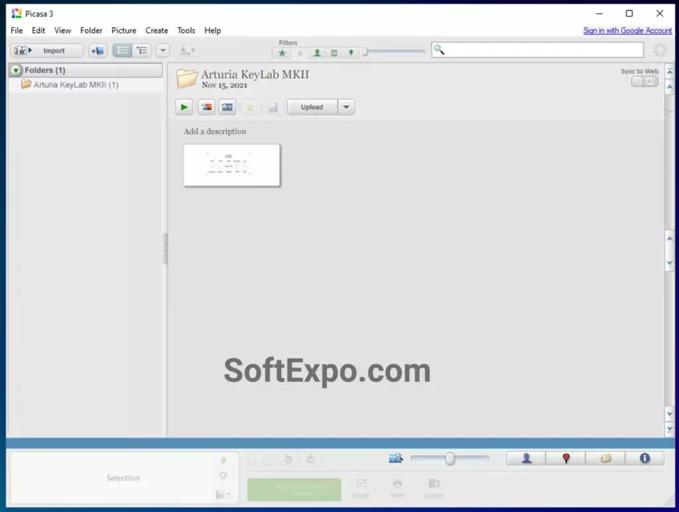
Task: Open the Upload dropdown arrow
Action: tap(346, 107)
